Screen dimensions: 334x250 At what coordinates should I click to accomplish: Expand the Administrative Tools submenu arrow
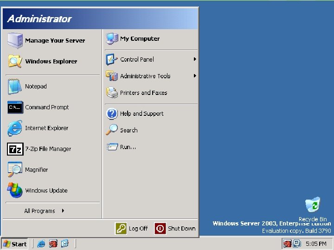point(195,75)
